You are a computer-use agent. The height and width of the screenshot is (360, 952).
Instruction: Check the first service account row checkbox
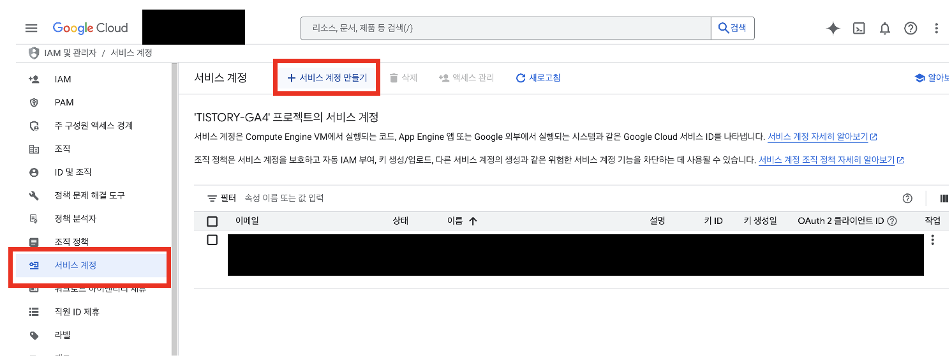pos(212,240)
